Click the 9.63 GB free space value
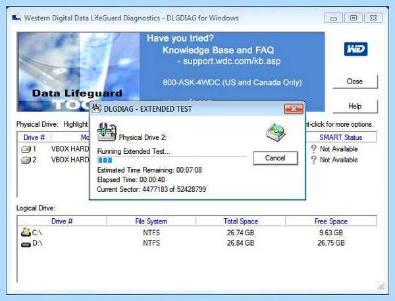 click(x=331, y=233)
